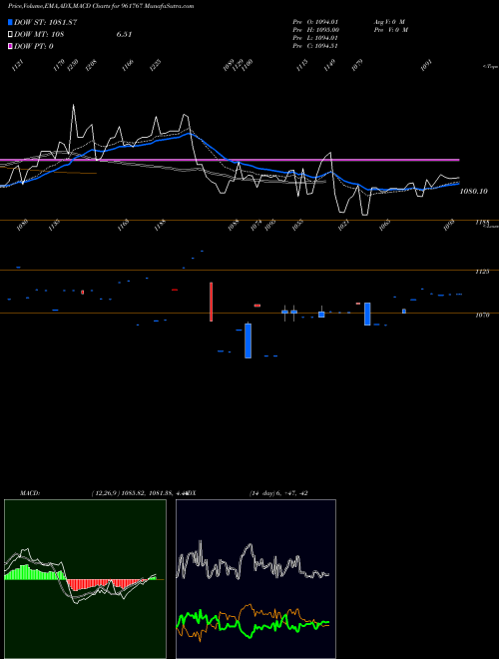
Task: Click the 'Pre L: 1094.01' value
Action: (315, 38)
